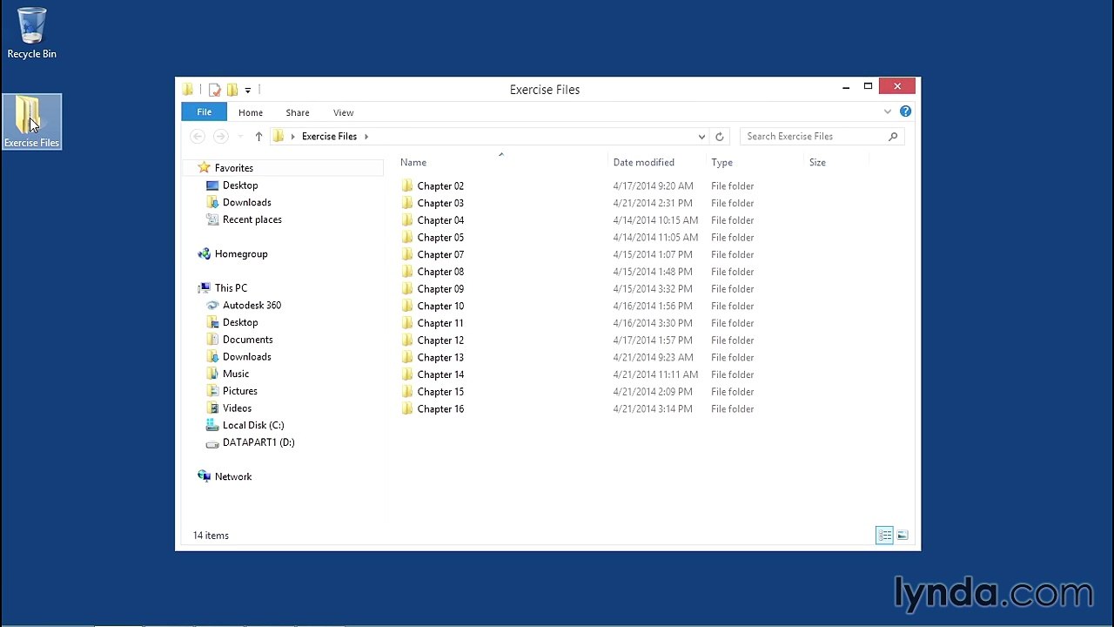
Task: Open the Share ribbon tab
Action: click(x=298, y=112)
